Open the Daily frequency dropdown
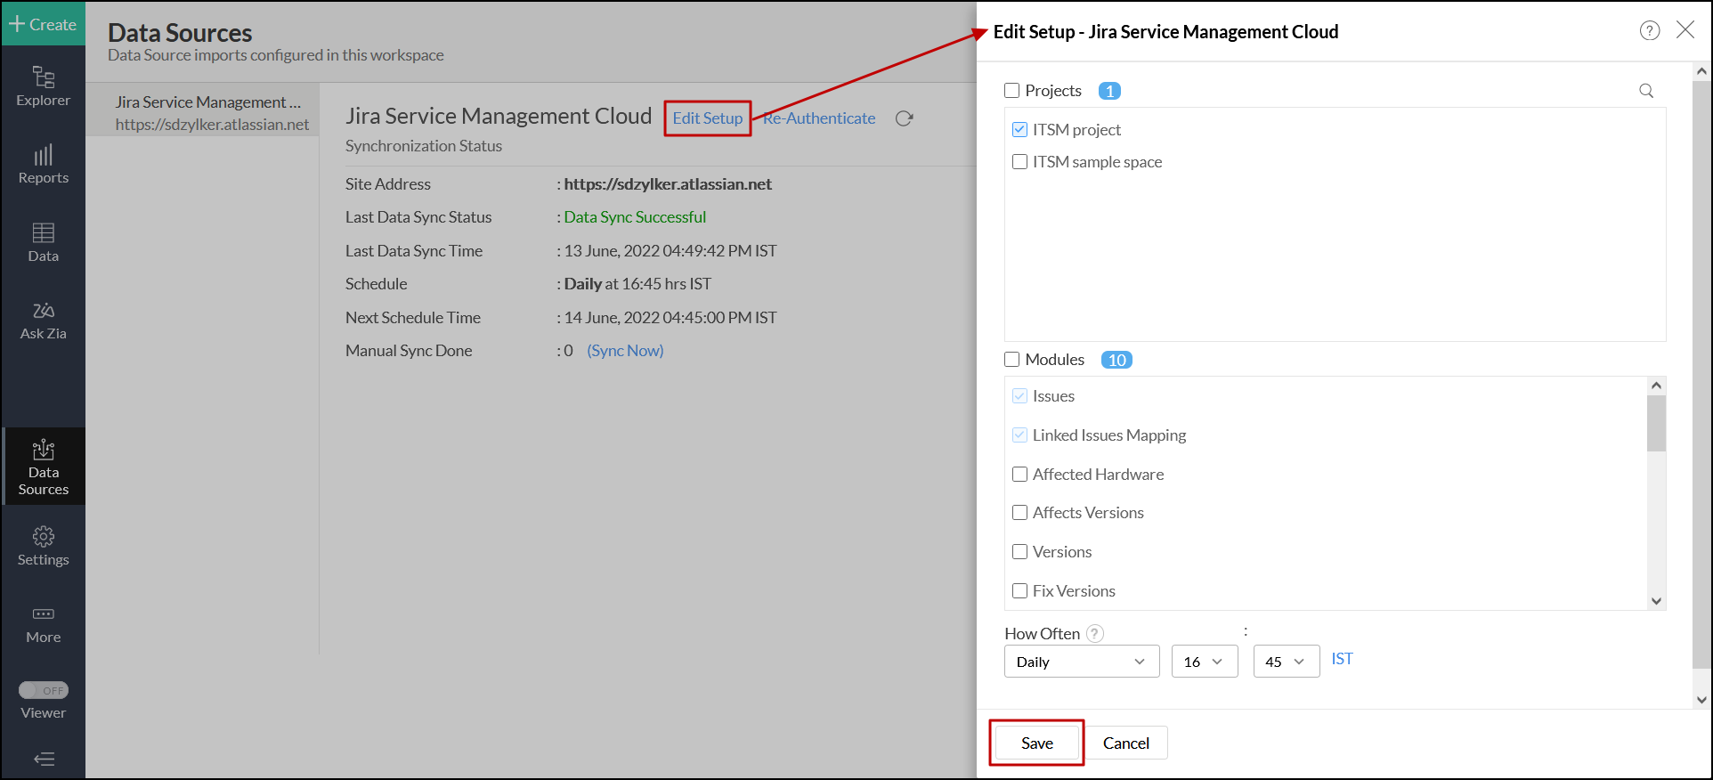Image resolution: width=1713 pixels, height=780 pixels. click(1081, 662)
